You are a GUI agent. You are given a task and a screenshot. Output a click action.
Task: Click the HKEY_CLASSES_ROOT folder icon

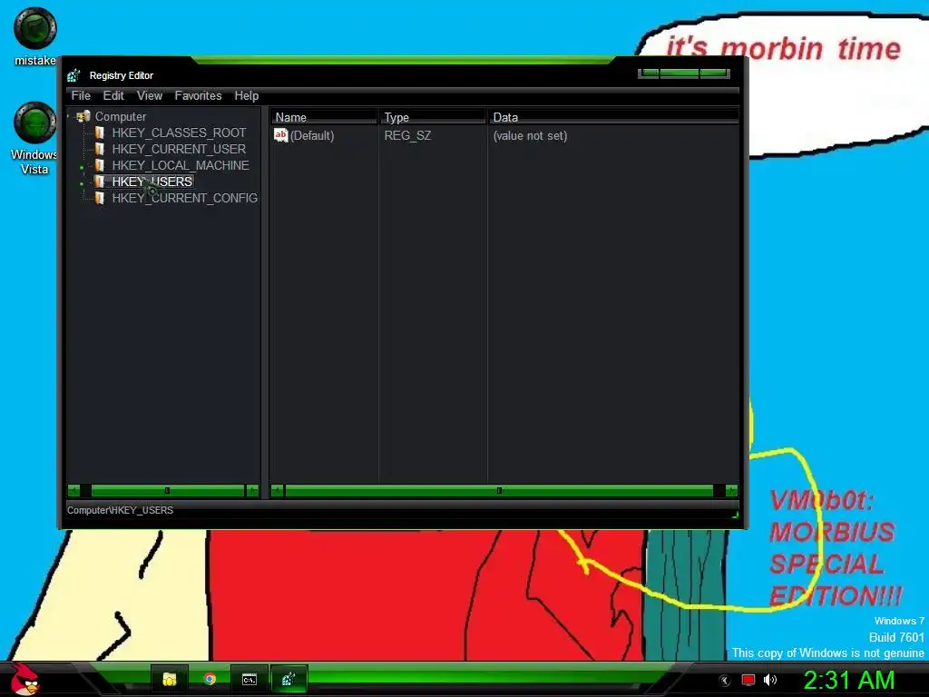100,133
